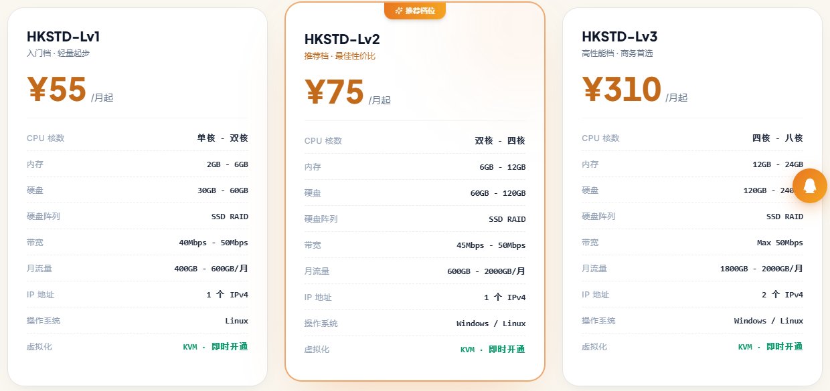Click Lv3 SSD RAID value
This screenshot has height=391, width=830.
tap(784, 217)
